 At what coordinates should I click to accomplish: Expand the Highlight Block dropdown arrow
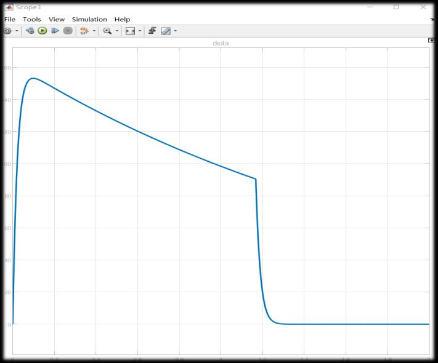point(94,31)
